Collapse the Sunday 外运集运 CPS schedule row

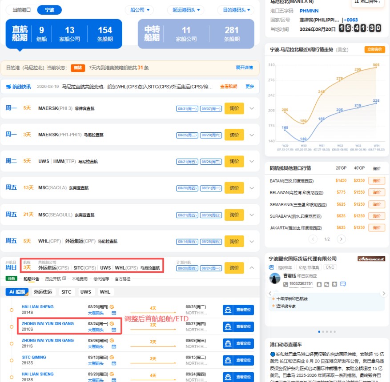252,268
